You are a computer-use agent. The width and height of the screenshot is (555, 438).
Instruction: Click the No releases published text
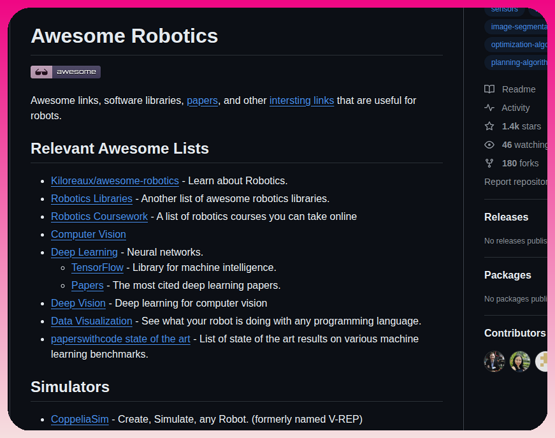coord(515,241)
